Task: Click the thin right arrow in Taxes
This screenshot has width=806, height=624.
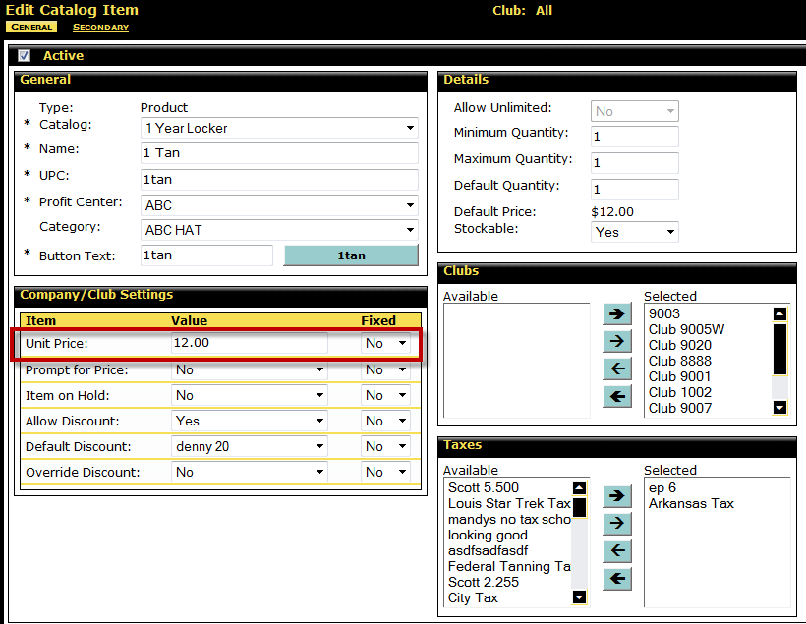Action: coord(617,523)
